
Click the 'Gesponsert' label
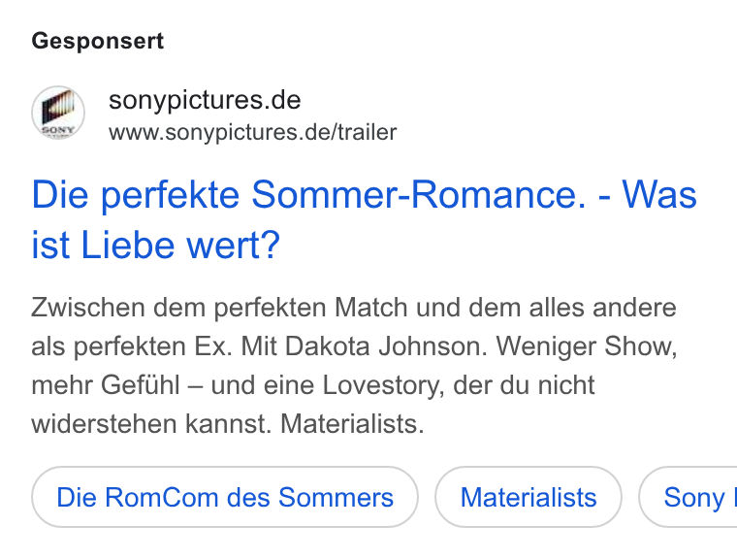tap(98, 41)
